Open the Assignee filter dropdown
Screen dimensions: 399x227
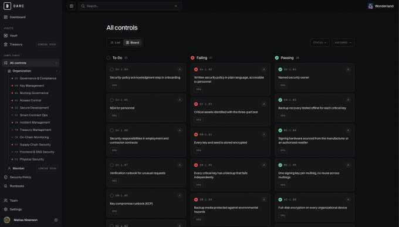point(343,42)
